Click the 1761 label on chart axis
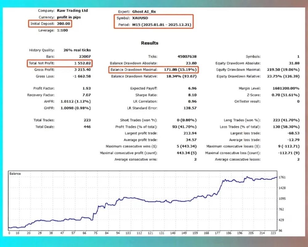 pyautogui.click(x=282, y=177)
